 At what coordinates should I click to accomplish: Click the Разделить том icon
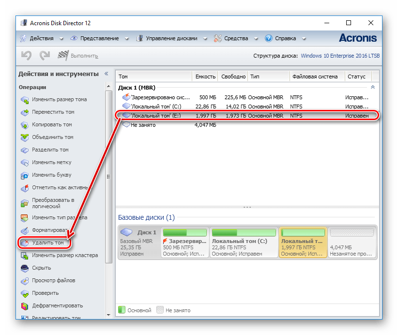click(25, 150)
